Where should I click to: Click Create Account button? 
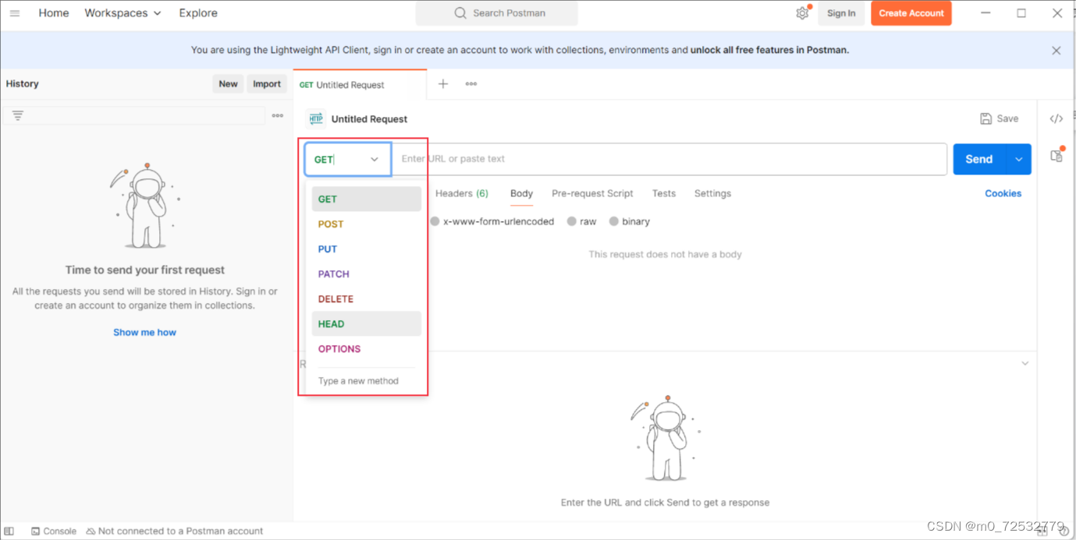(911, 13)
